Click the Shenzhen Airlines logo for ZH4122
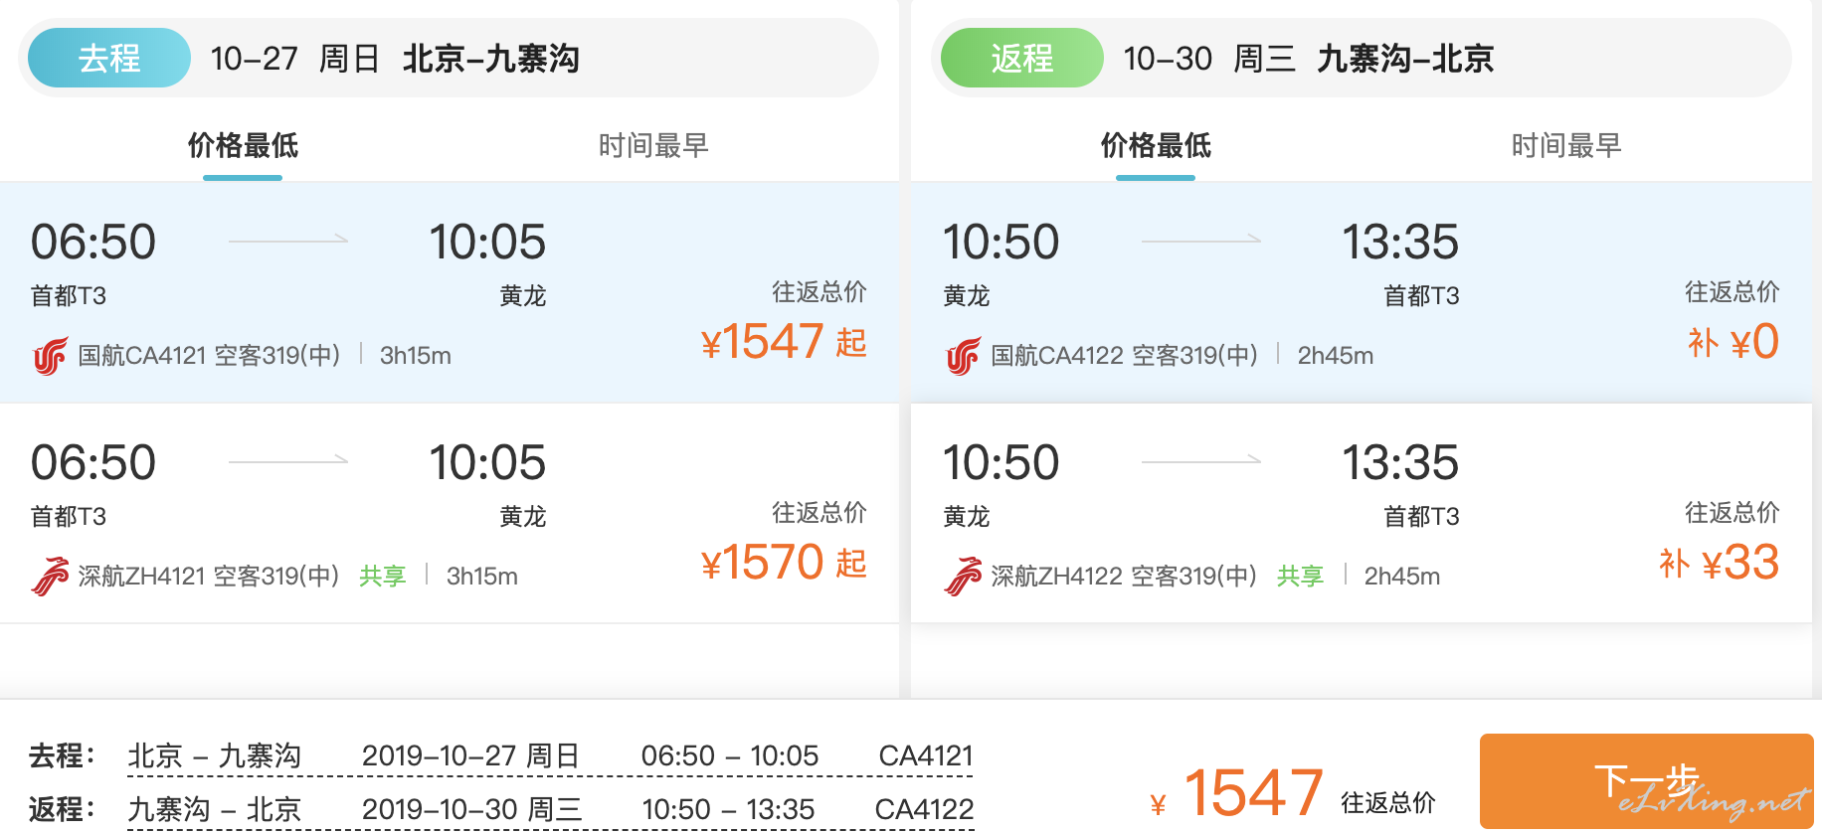This screenshot has height=835, width=1822. [963, 577]
